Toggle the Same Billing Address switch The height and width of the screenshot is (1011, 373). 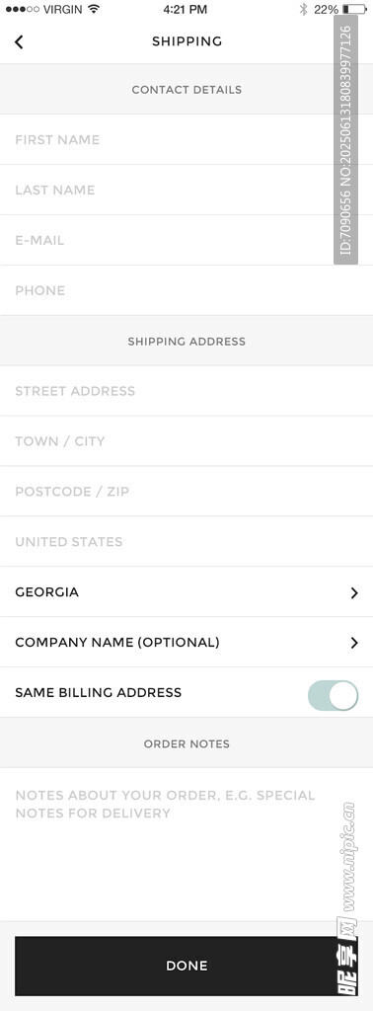334,696
